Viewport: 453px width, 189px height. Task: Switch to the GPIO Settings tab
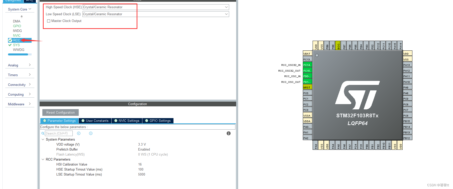click(158, 121)
